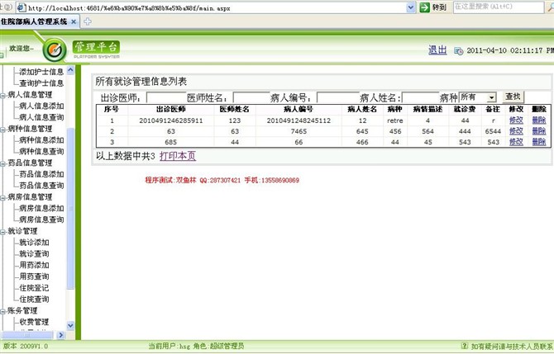Click the 6544 remark cell

(493, 131)
